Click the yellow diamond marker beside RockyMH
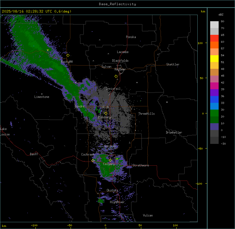This screenshot has height=229, width=235. [68, 55]
